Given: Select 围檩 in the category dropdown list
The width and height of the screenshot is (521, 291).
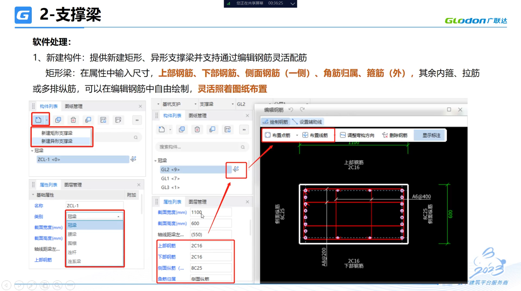Looking at the screenshot, I should (95, 243).
